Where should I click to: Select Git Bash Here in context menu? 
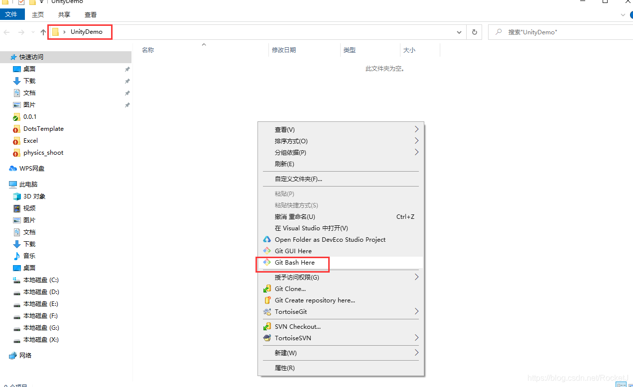coord(295,262)
